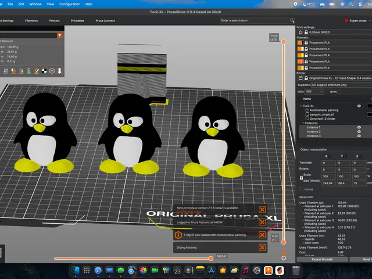Image resolution: width=372 pixels, height=279 pixels.
Task: Switch to the Filaments tab
Action: tap(31, 21)
